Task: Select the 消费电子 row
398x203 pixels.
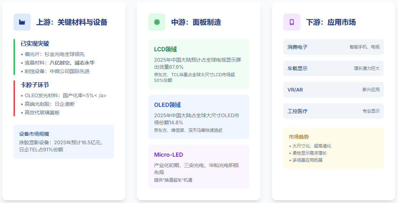Action: (x=333, y=47)
